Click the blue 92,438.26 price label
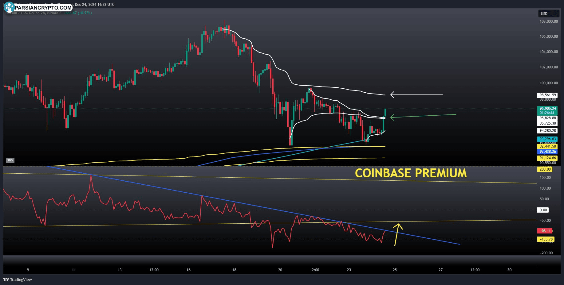564x285 pixels. pos(547,152)
